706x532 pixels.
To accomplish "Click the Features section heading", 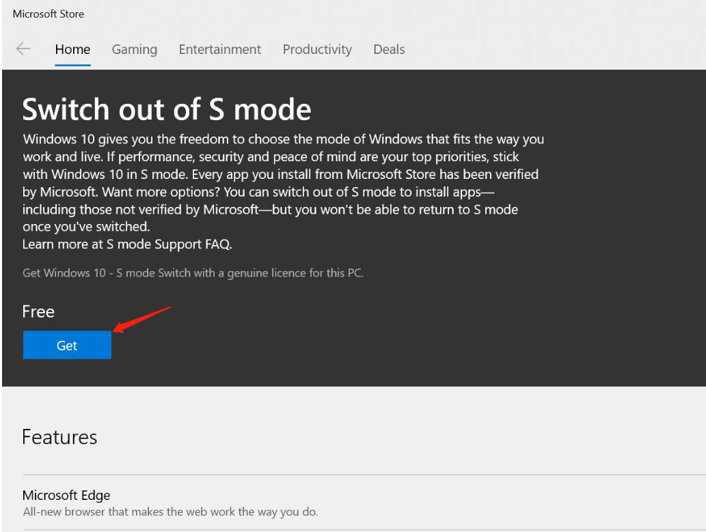I will click(59, 437).
